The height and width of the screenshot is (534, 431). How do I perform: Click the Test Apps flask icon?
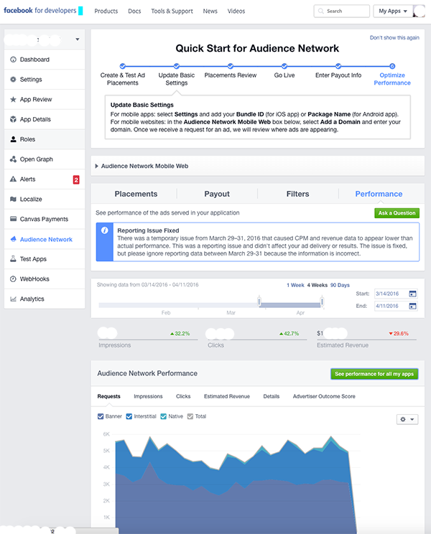coord(13,259)
